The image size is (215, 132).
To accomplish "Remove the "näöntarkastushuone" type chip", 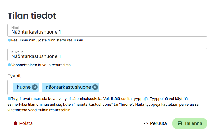I will [x=95, y=87].
